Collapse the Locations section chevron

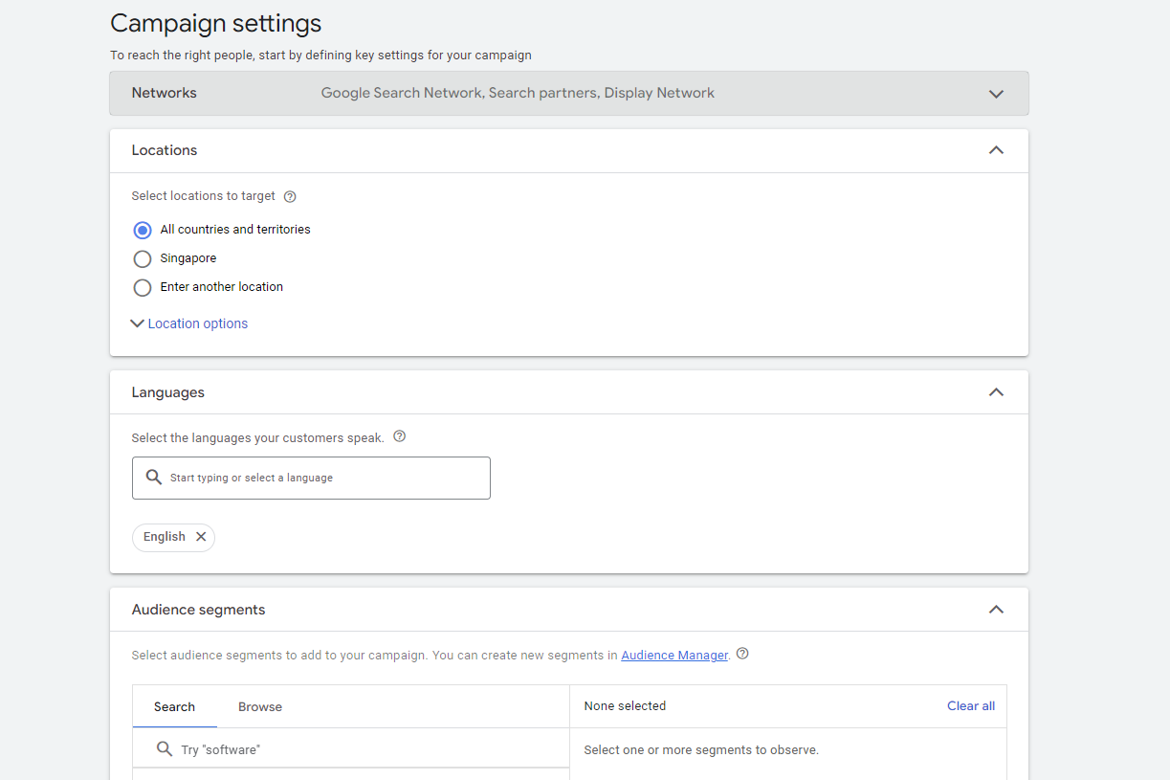[996, 150]
